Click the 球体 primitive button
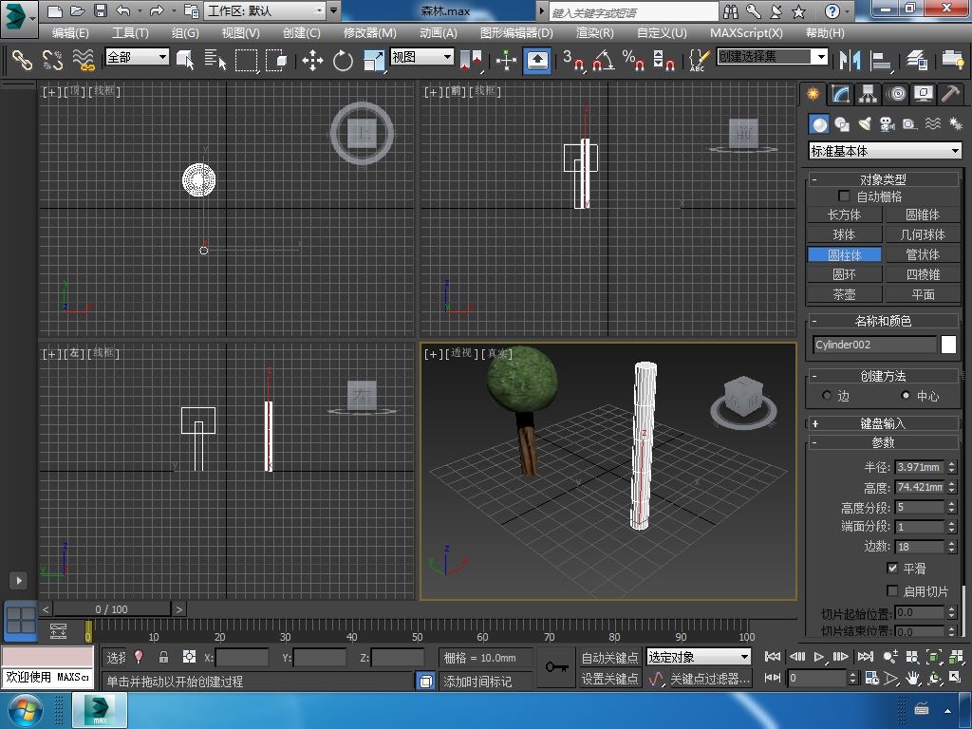972x729 pixels. [844, 234]
